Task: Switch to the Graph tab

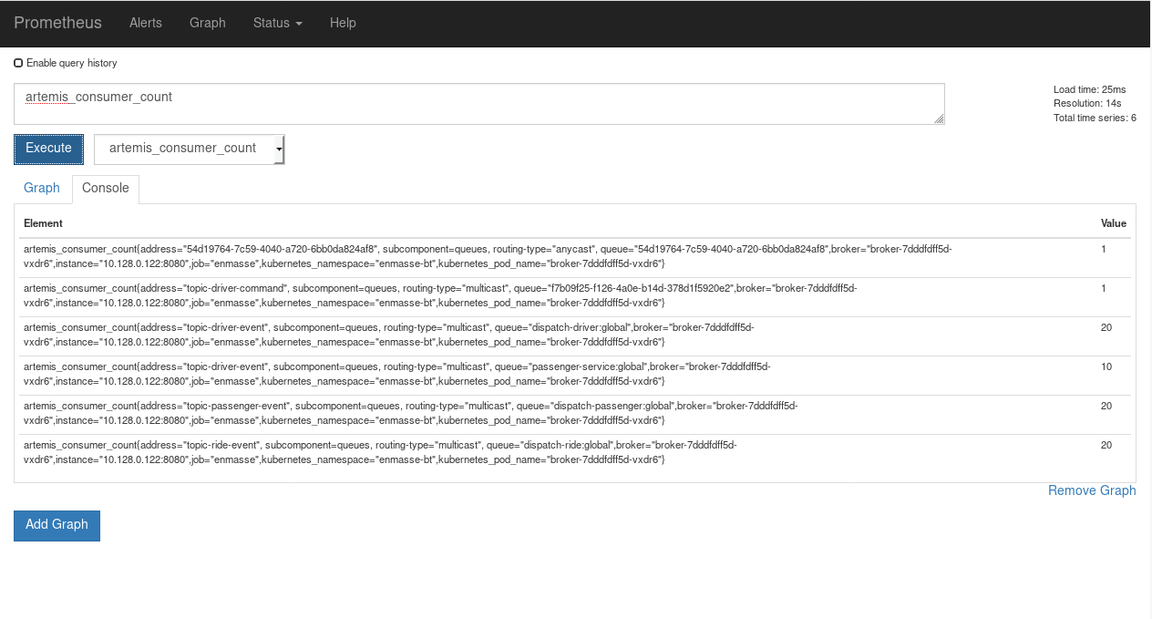Action: coord(42,188)
